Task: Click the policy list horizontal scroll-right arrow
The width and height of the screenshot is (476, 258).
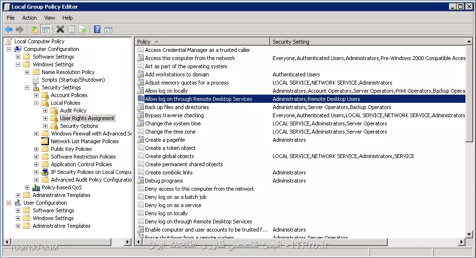Action: tap(462, 242)
